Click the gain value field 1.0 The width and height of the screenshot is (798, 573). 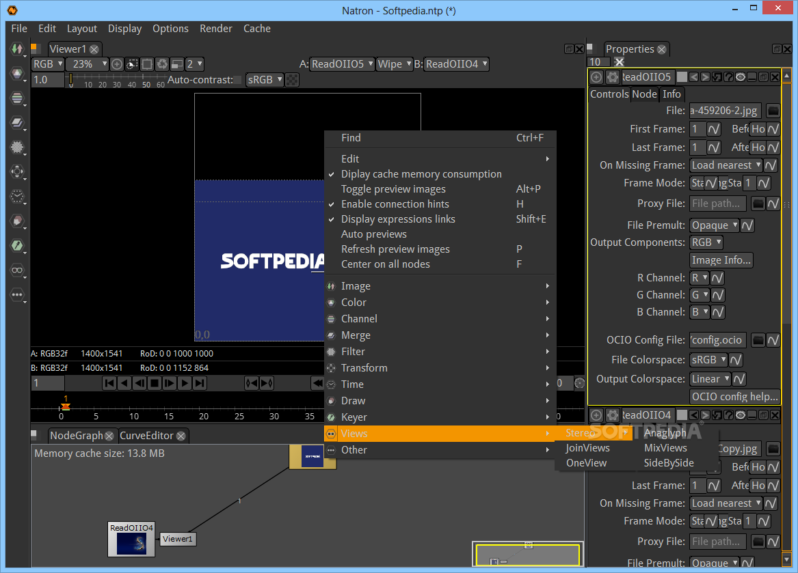[x=48, y=80]
